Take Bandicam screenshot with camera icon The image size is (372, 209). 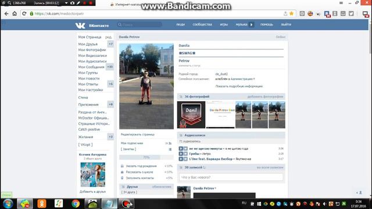pos(72,3)
